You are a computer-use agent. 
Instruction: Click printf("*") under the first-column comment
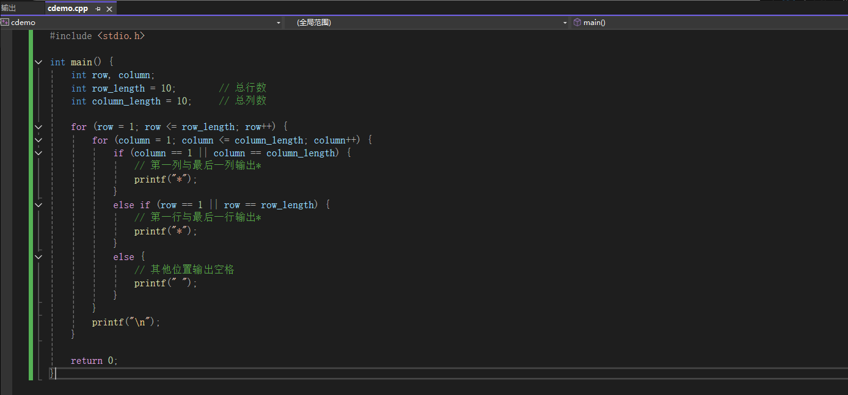[166, 179]
